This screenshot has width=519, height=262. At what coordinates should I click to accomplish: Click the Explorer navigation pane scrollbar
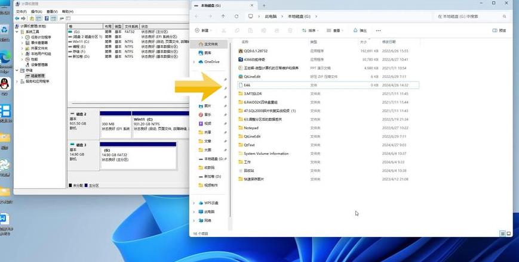tap(230, 129)
